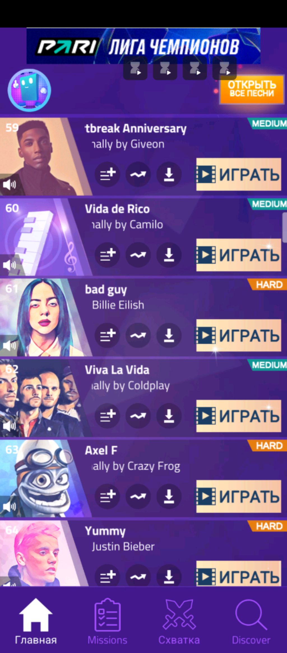Download Axel F by Crazy Frog
The image size is (287, 653).
pos(169,496)
